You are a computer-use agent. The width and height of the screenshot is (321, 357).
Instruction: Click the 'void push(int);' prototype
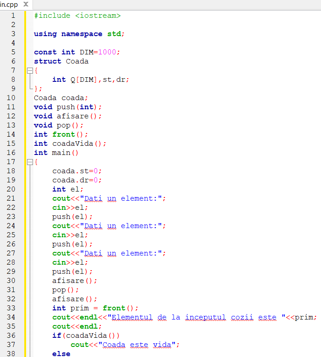68,107
